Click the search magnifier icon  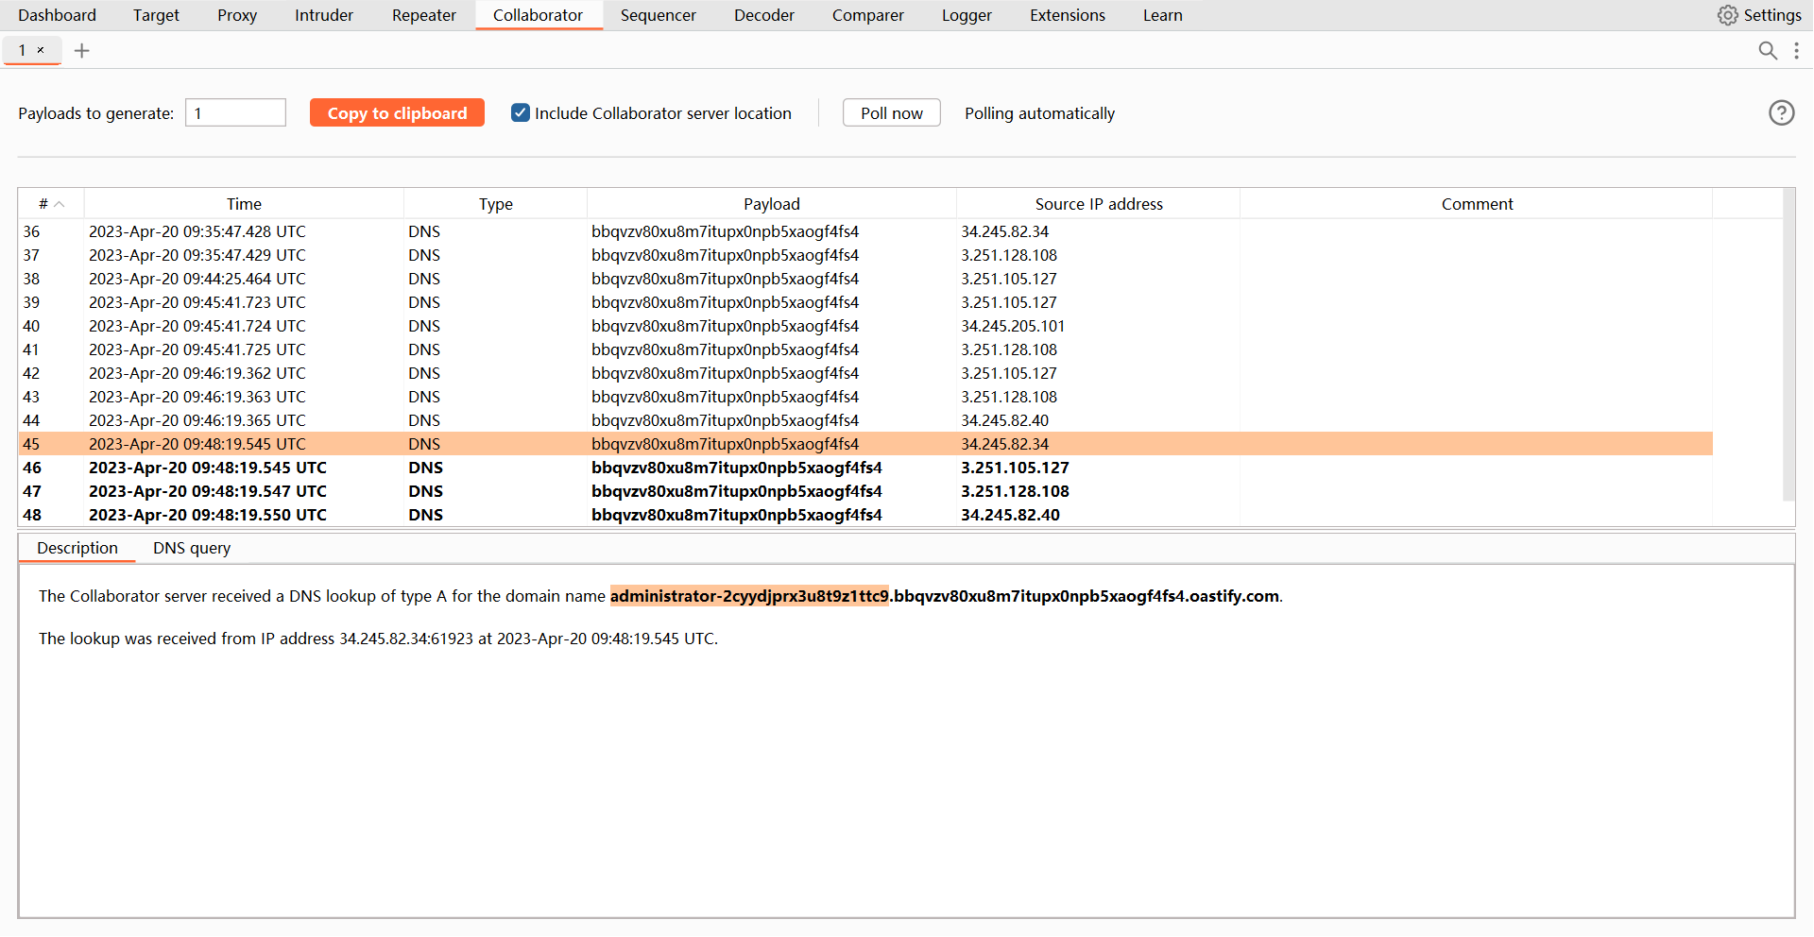(1767, 51)
